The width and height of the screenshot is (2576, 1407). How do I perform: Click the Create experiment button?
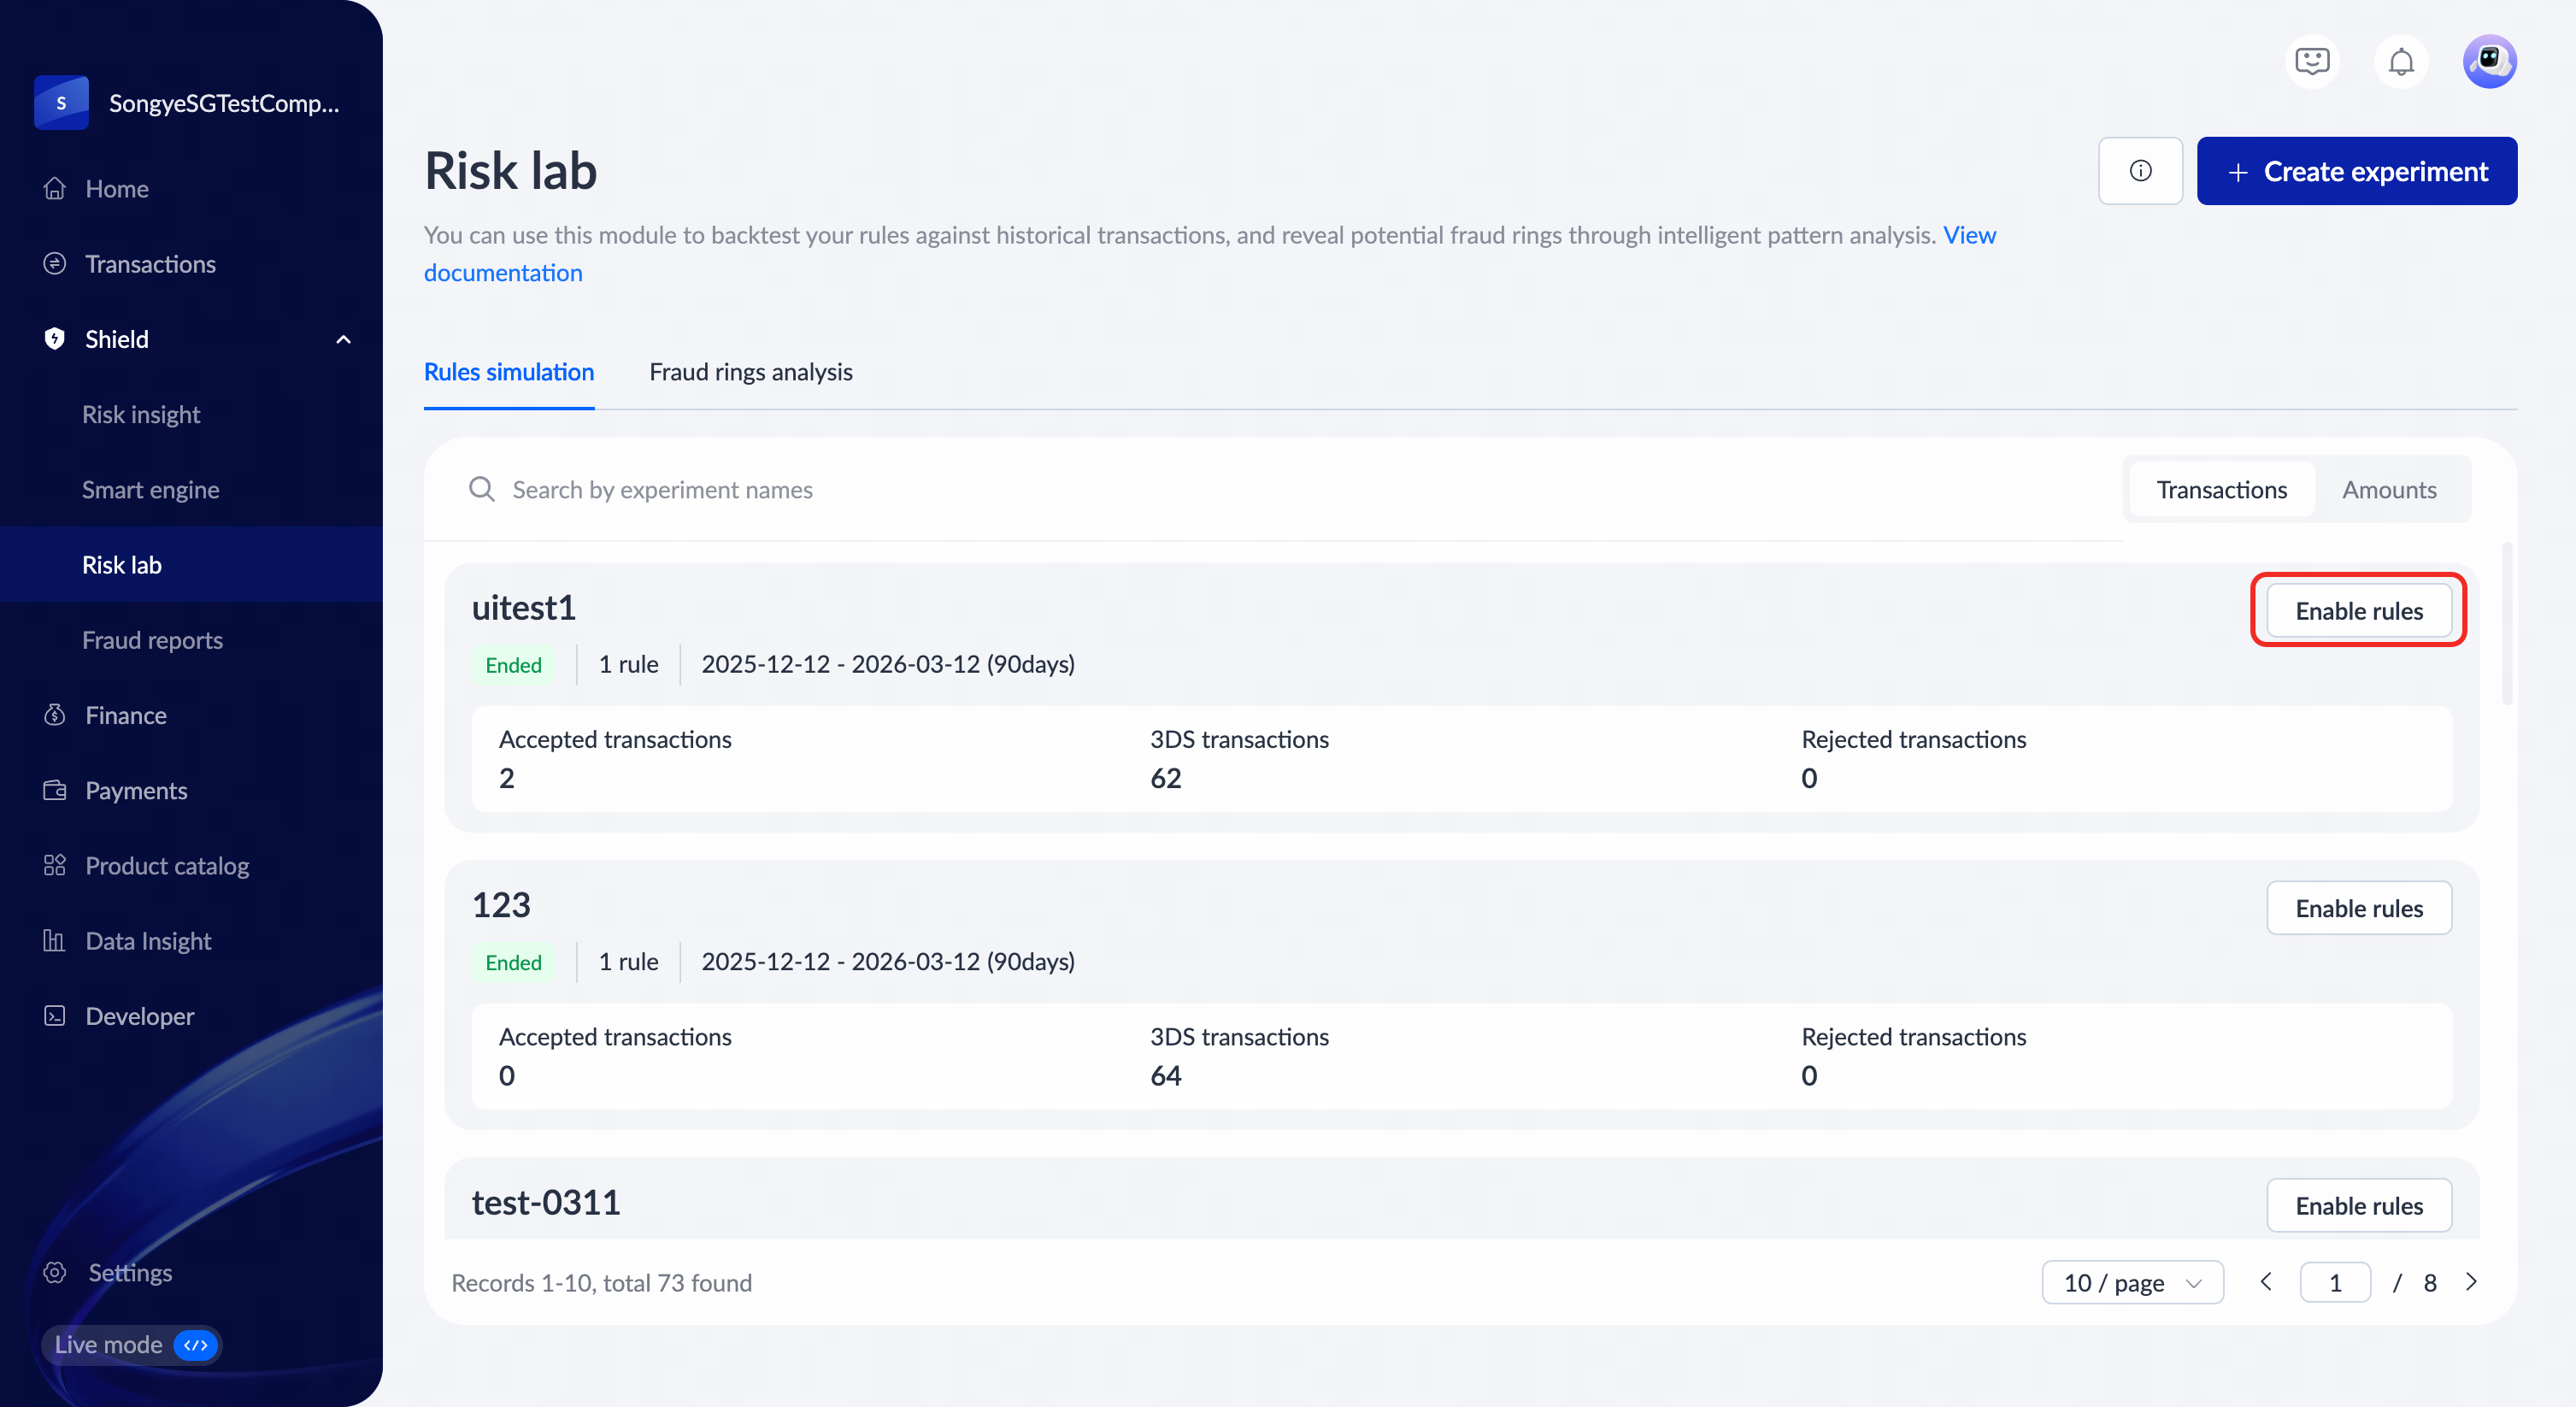(x=2356, y=171)
